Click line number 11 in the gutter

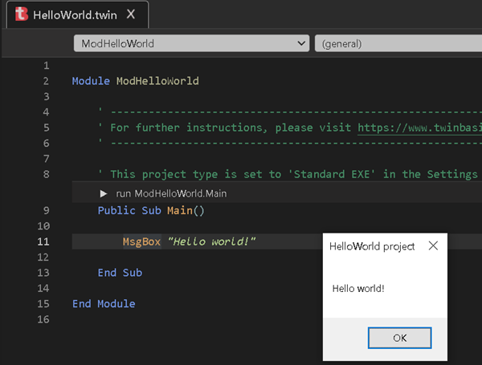(43, 241)
